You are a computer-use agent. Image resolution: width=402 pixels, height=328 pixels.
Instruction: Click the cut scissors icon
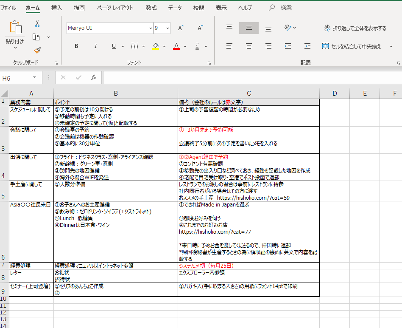tap(37, 24)
